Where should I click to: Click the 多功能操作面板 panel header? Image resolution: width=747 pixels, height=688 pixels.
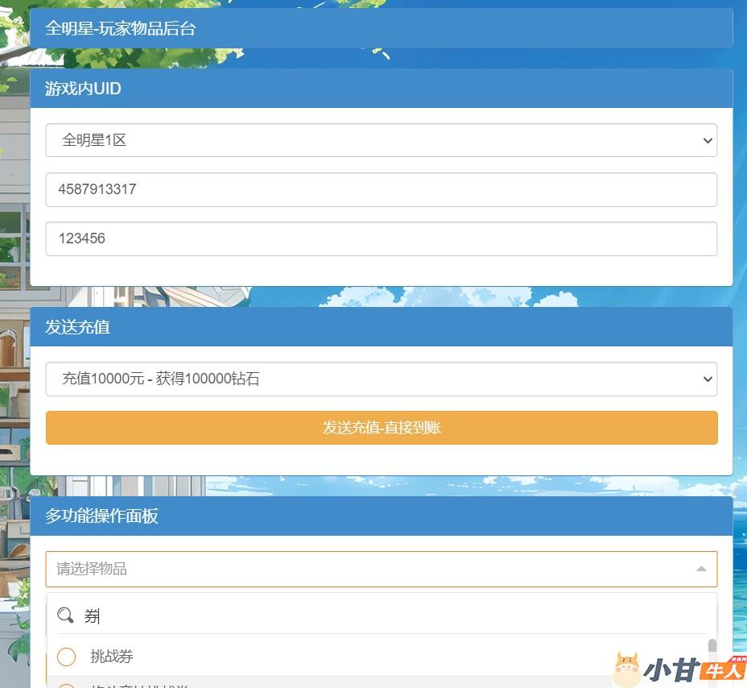click(x=381, y=516)
